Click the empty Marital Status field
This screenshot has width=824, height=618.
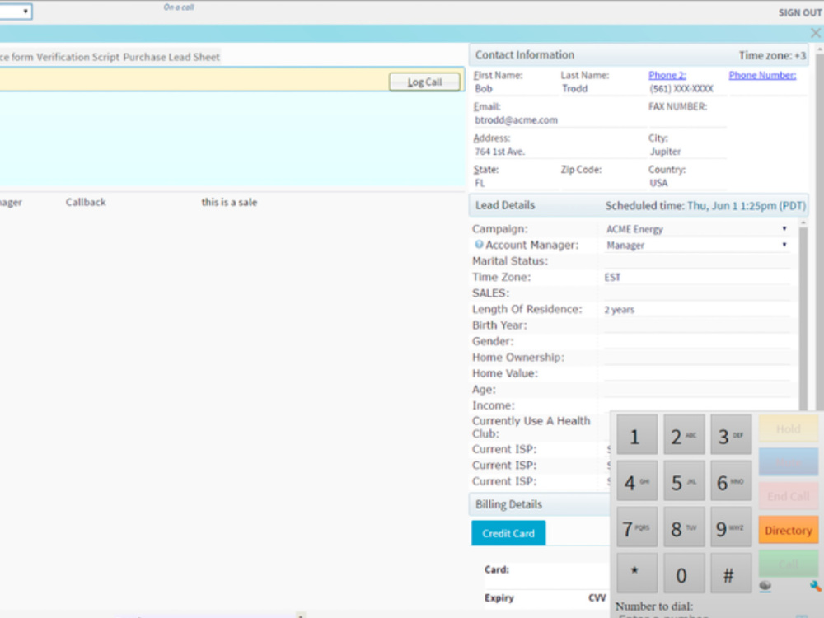[697, 261]
